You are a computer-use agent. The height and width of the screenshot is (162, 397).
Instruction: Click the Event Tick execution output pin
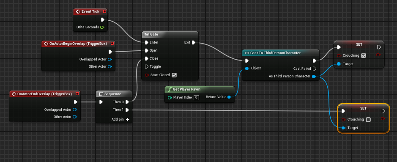(103, 20)
